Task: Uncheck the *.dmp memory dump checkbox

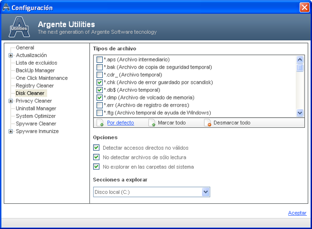Action: pyautogui.click(x=100, y=98)
